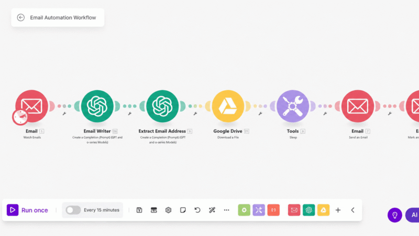Image resolution: width=419 pixels, height=236 pixels.
Task: Open the purple lightbulb help button
Action: click(x=395, y=215)
